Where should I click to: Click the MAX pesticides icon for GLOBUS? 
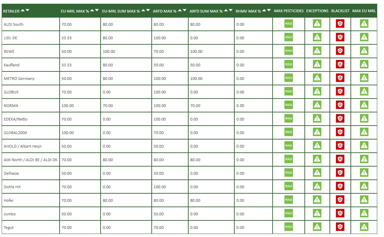pyautogui.click(x=289, y=91)
